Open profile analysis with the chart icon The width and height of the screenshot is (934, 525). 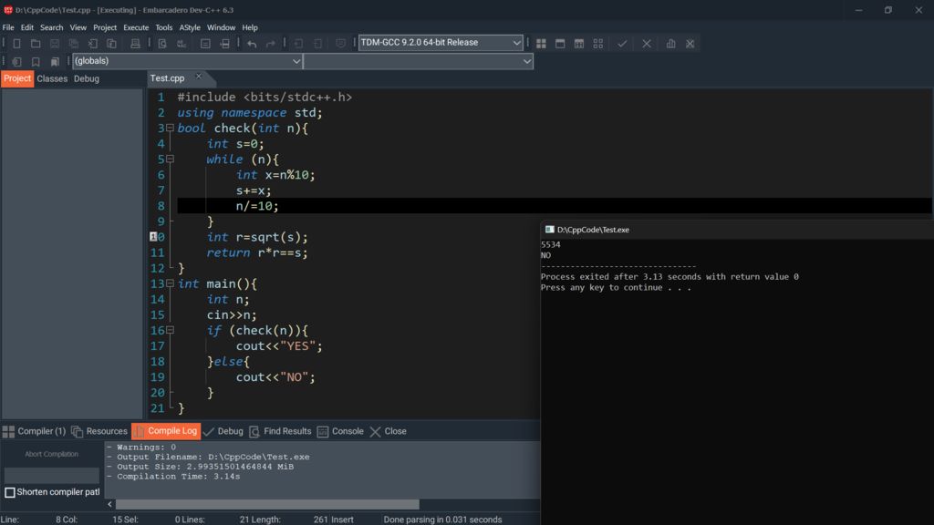pyautogui.click(x=670, y=44)
